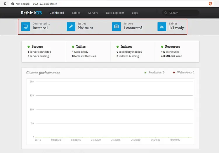Click the green dot beside Tables heading
219x153 pixels.
pos(73,47)
